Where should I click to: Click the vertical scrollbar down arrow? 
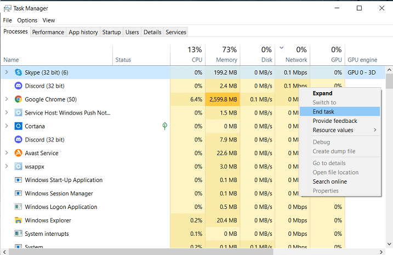tap(389, 244)
